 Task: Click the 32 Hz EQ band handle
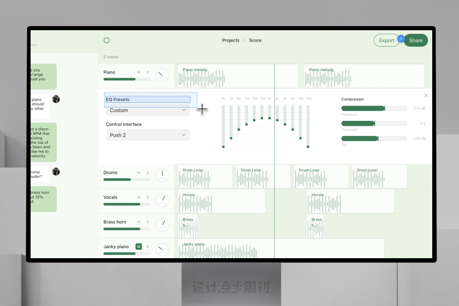coord(231,138)
